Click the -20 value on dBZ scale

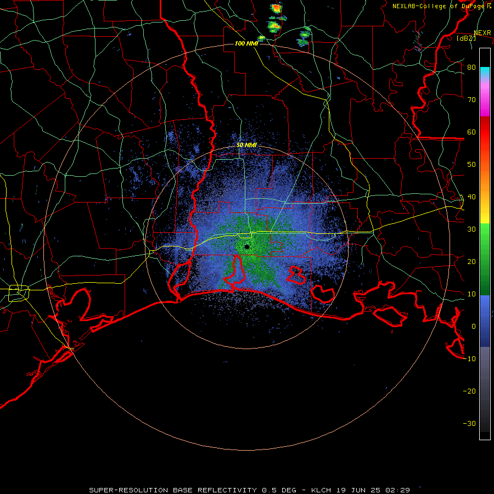click(x=469, y=391)
